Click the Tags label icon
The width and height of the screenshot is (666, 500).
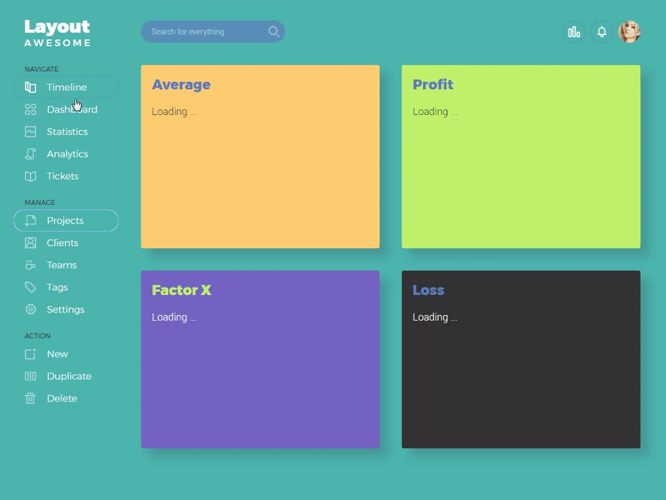29,287
